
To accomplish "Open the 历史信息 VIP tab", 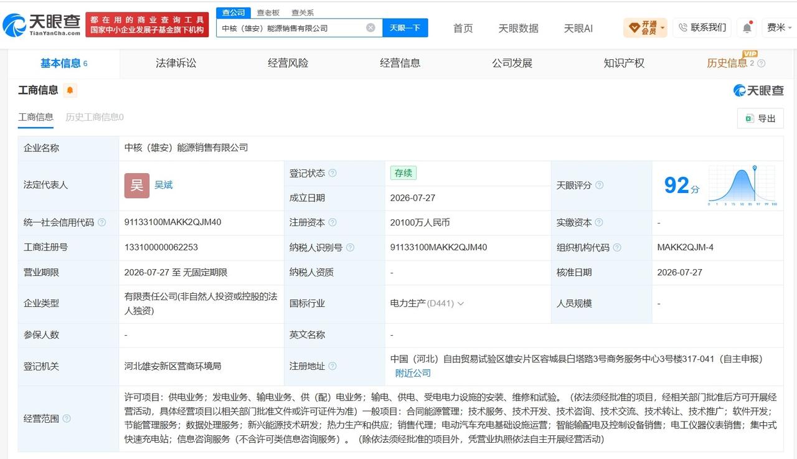I will click(x=727, y=63).
